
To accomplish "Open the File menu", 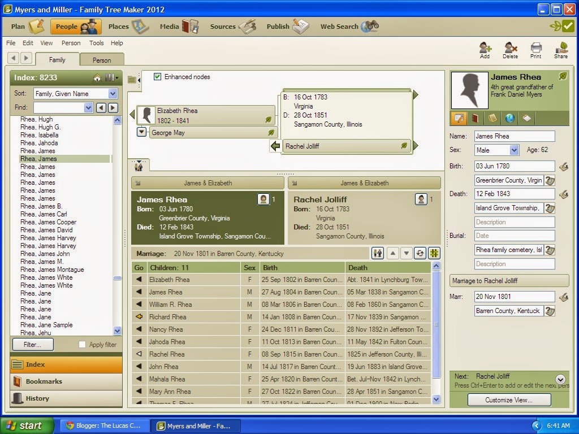I will click(11, 43).
